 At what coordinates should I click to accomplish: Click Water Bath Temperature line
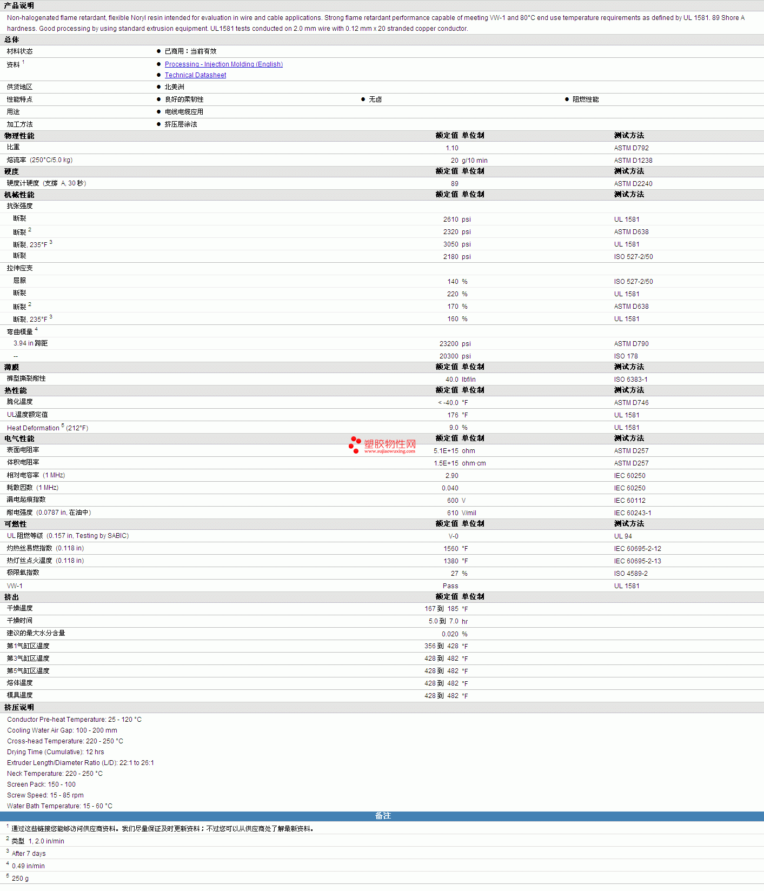pyautogui.click(x=59, y=806)
